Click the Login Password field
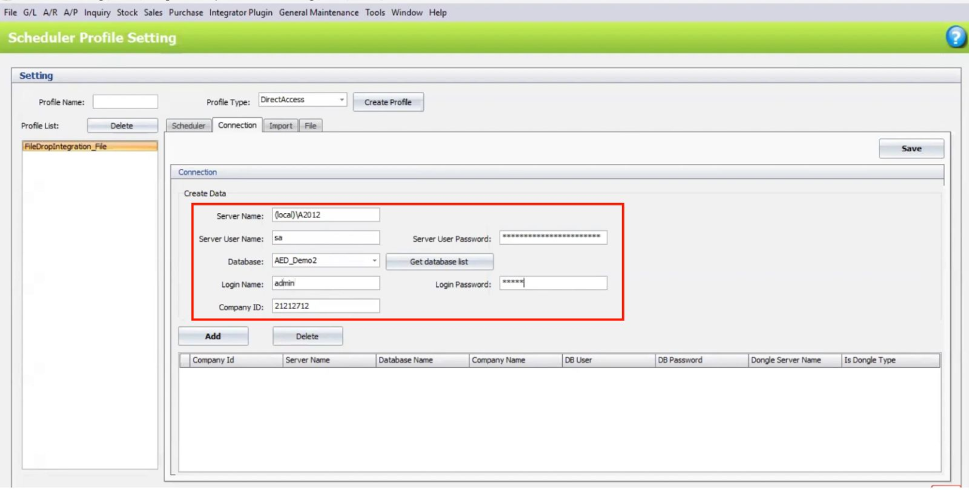 pyautogui.click(x=553, y=283)
